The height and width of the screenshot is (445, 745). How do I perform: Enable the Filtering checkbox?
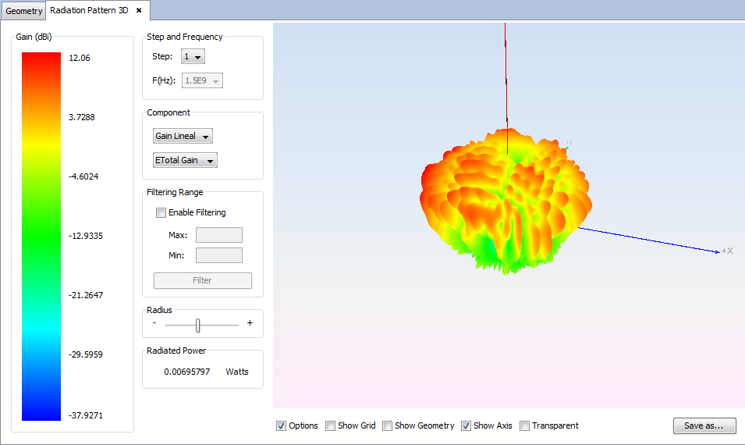pos(161,212)
